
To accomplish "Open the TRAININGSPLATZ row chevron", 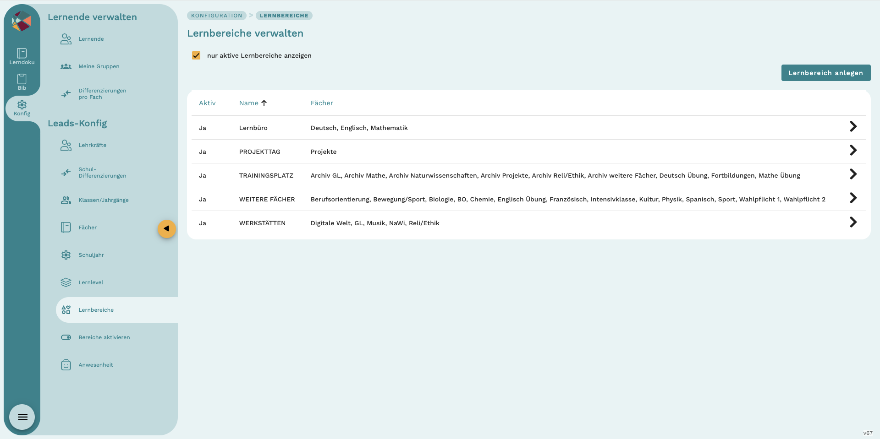I will (853, 174).
